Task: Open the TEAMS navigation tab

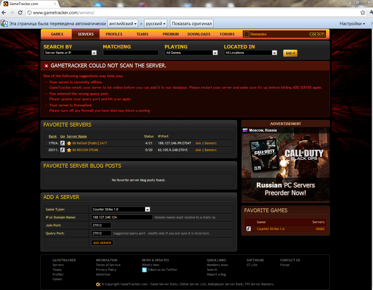Action: tap(142, 34)
